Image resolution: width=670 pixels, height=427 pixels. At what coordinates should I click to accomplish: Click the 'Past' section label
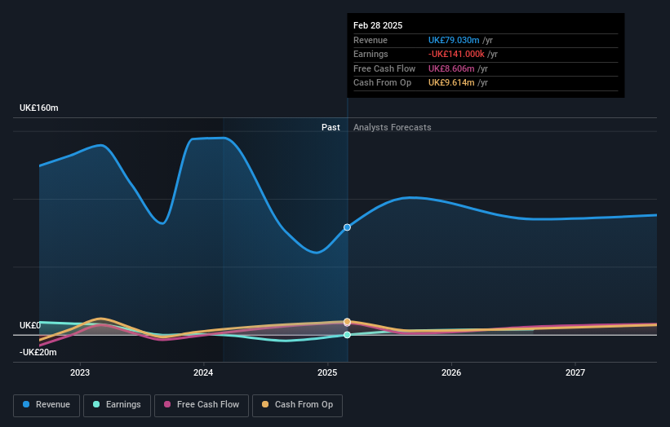pyautogui.click(x=331, y=127)
